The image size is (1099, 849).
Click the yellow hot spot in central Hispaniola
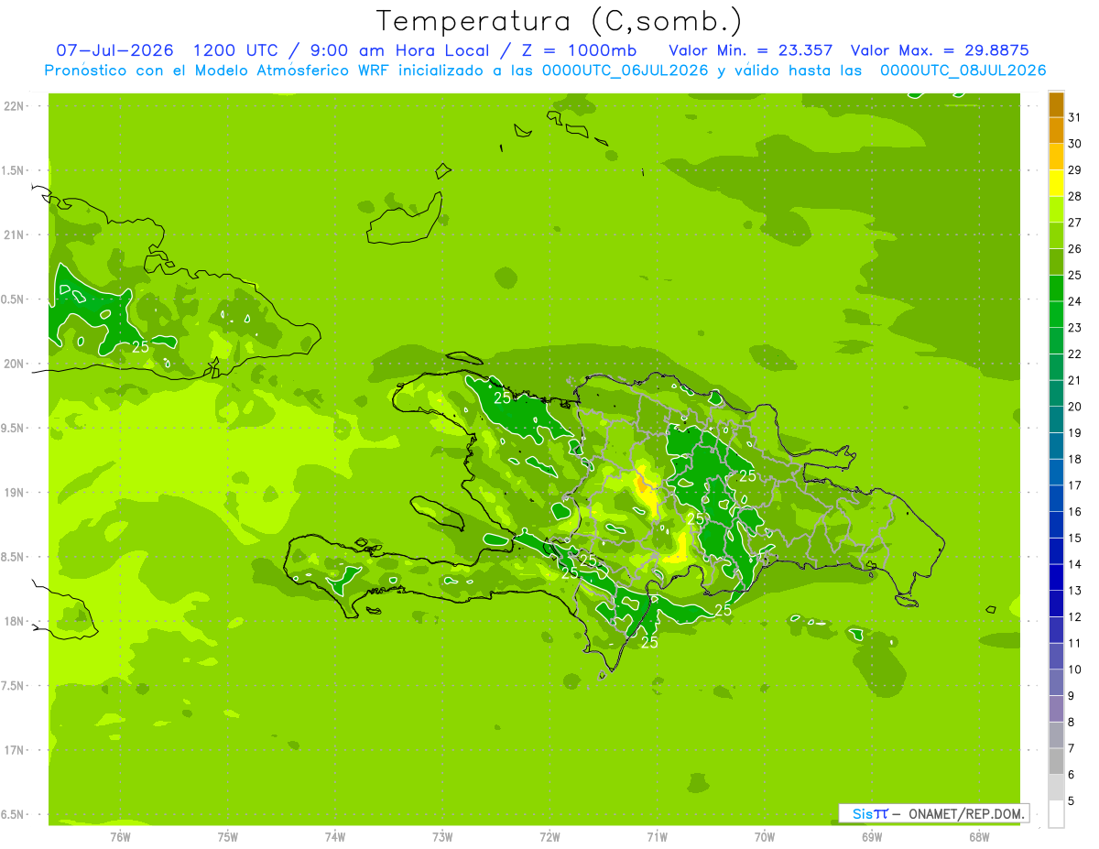tap(645, 491)
